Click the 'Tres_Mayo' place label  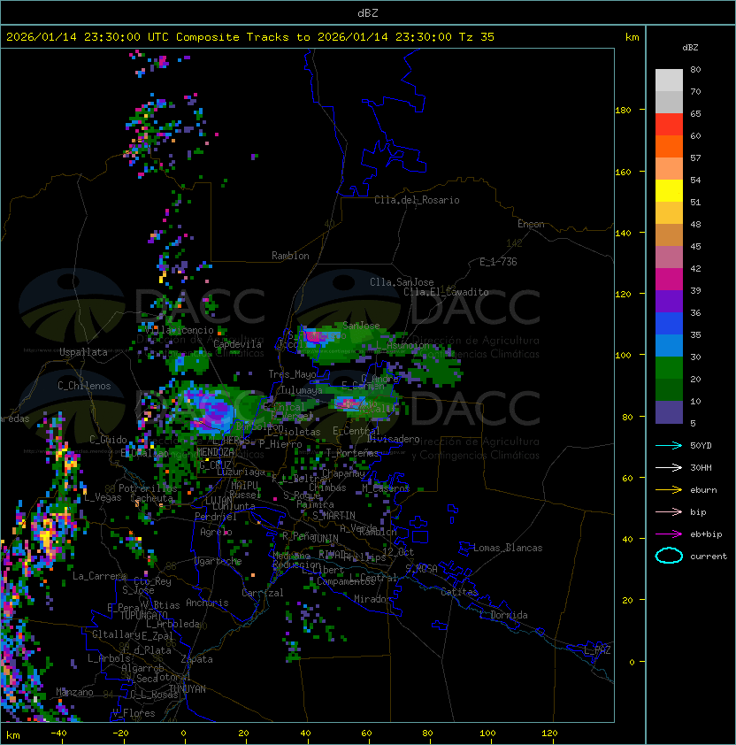pyautogui.click(x=292, y=374)
